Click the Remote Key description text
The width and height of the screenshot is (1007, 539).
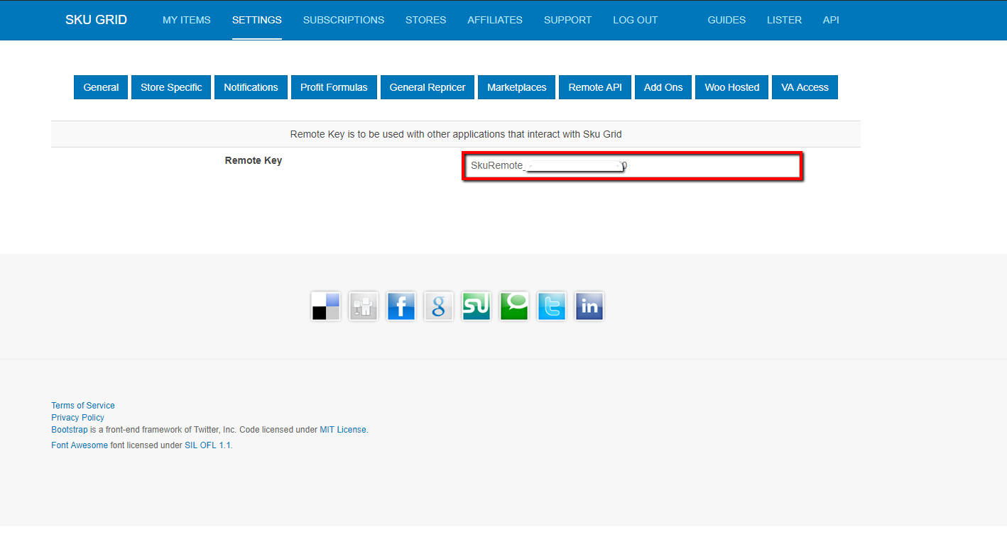coord(456,134)
